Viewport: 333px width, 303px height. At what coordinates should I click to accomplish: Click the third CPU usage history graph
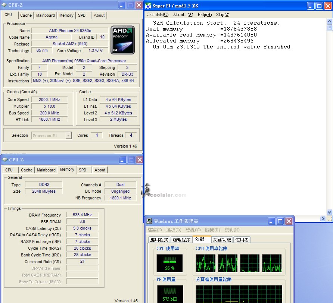[250, 263]
